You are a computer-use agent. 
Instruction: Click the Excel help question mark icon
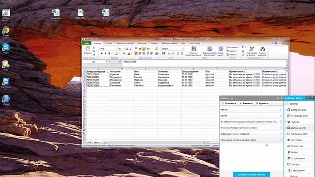(x=276, y=43)
